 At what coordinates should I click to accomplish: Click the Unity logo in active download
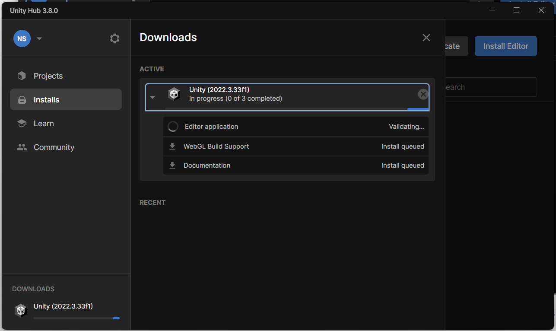click(x=174, y=94)
